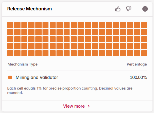Click the Release Mechanism card title
Viewport: 154px width, 113px height.
pos(29,9)
